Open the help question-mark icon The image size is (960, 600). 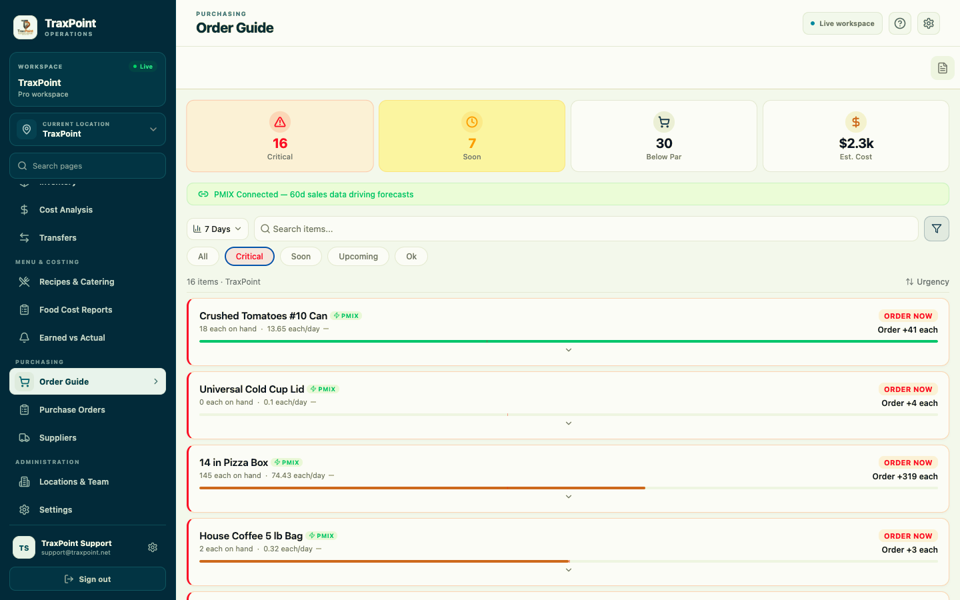click(x=900, y=23)
